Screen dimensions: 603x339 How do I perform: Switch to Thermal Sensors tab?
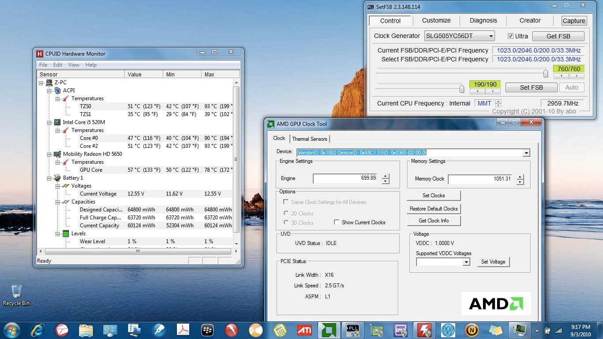pyautogui.click(x=310, y=139)
